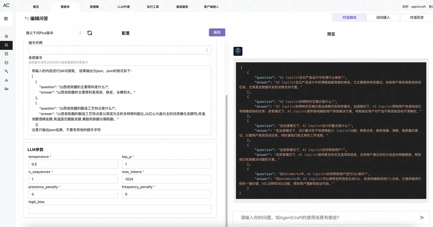Open the 对话历史 tab
The width and height of the screenshot is (433, 227).
(x=417, y=18)
